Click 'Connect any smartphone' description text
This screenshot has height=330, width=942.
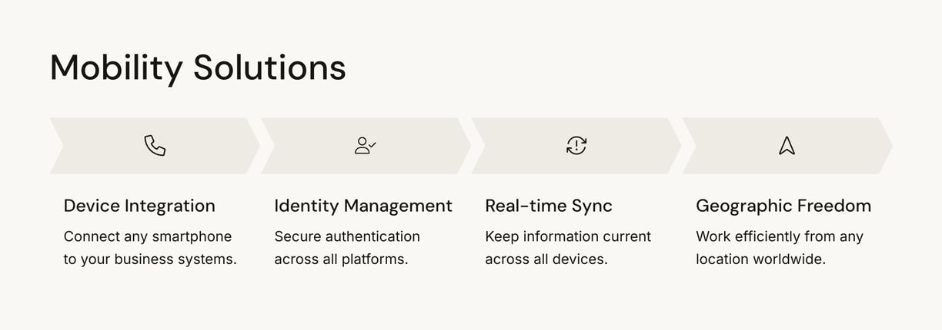pos(148,236)
